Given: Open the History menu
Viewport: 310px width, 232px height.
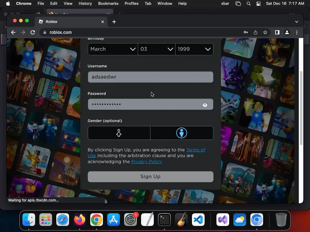Looking at the screenshot, I should pyautogui.click(x=85, y=4).
